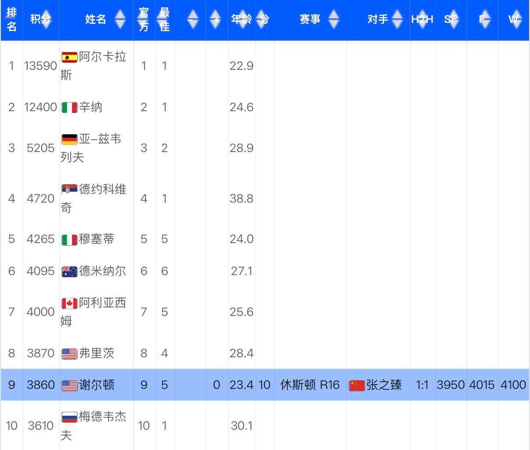
Task: Sort by F column header
Action: [x=483, y=20]
